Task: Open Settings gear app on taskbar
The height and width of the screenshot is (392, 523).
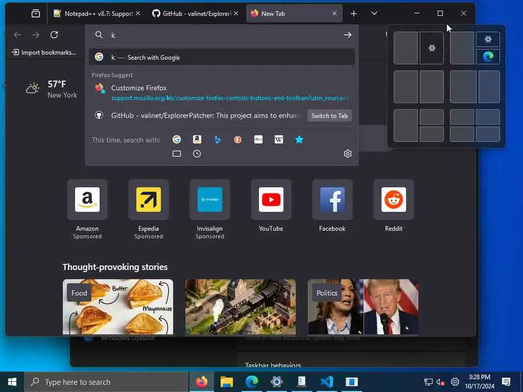Action: click(277, 382)
